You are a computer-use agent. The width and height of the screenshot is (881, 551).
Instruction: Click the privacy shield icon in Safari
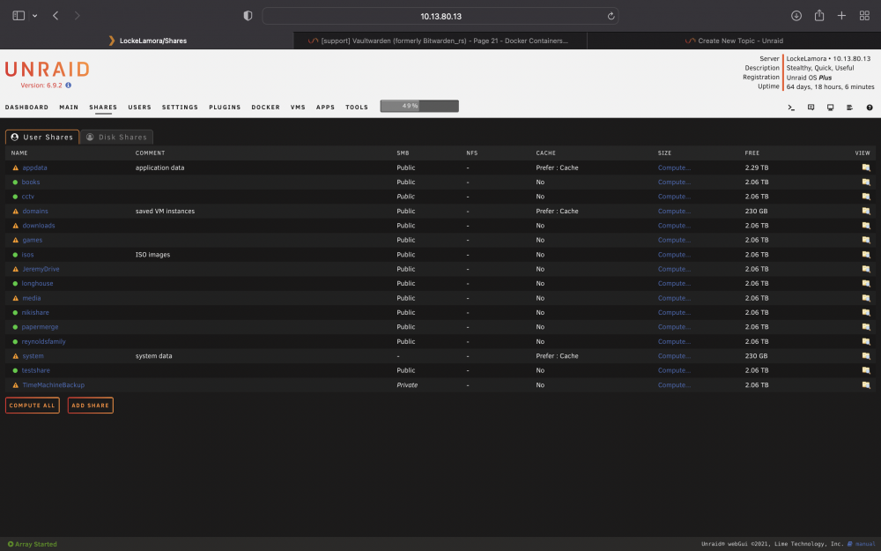[248, 16]
